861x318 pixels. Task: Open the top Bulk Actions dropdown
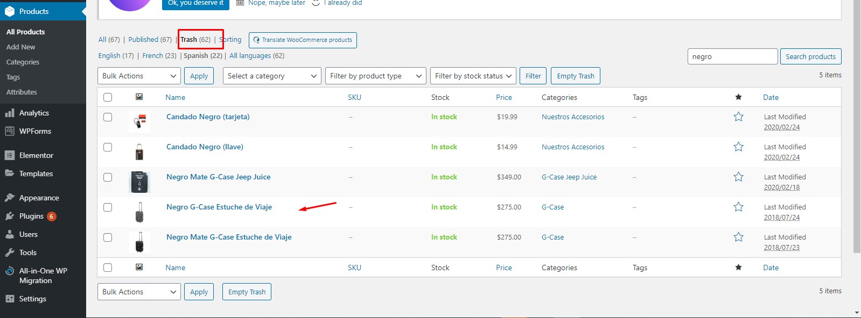tap(139, 76)
